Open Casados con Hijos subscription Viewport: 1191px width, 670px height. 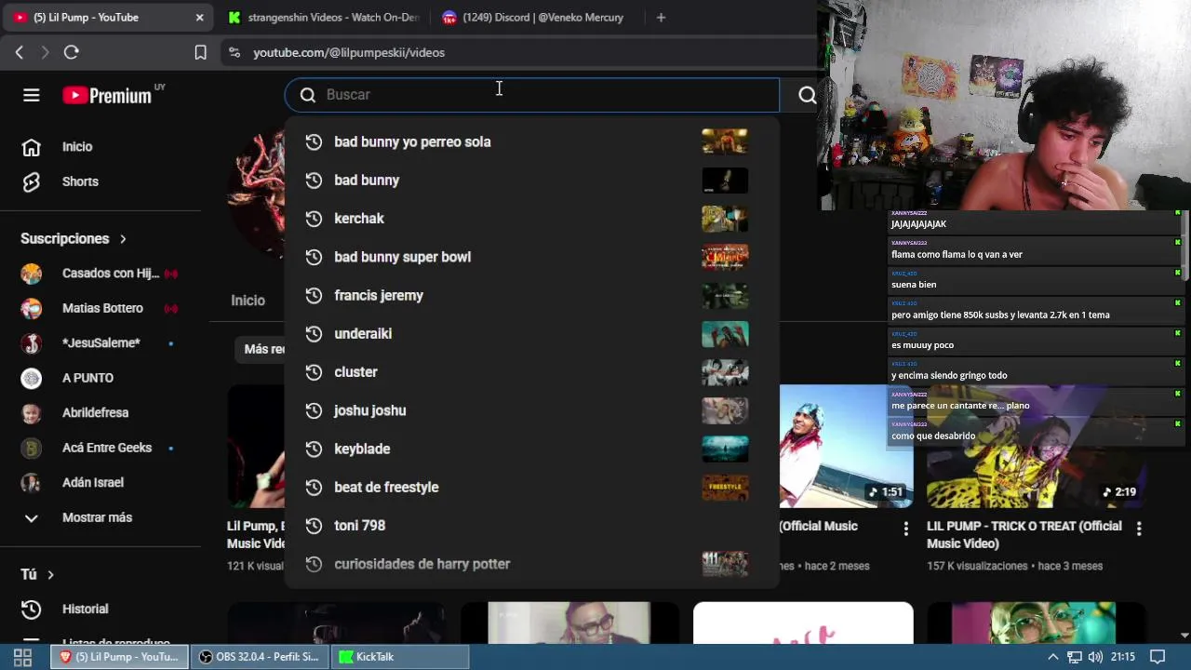pyautogui.click(x=100, y=274)
